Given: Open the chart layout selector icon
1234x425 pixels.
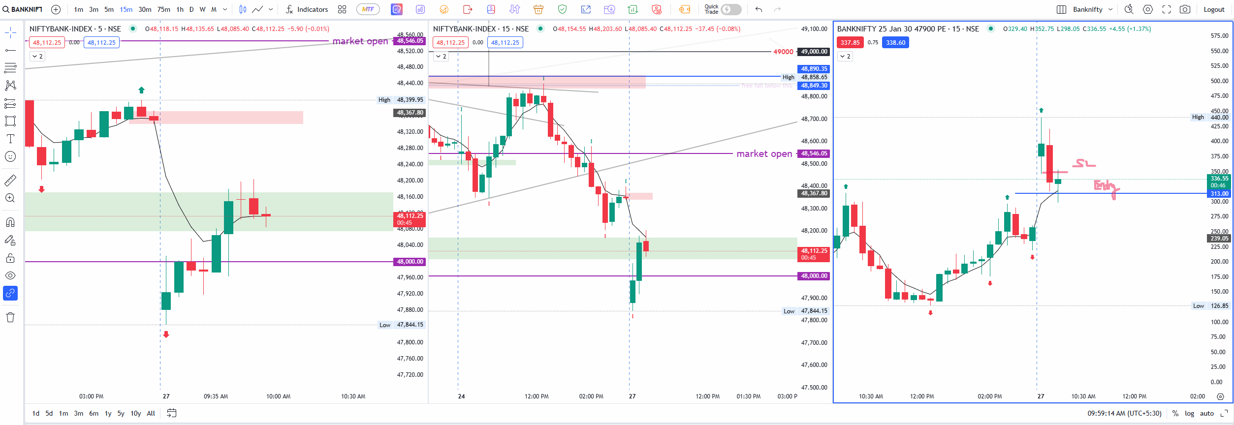Looking at the screenshot, I should (1061, 9).
